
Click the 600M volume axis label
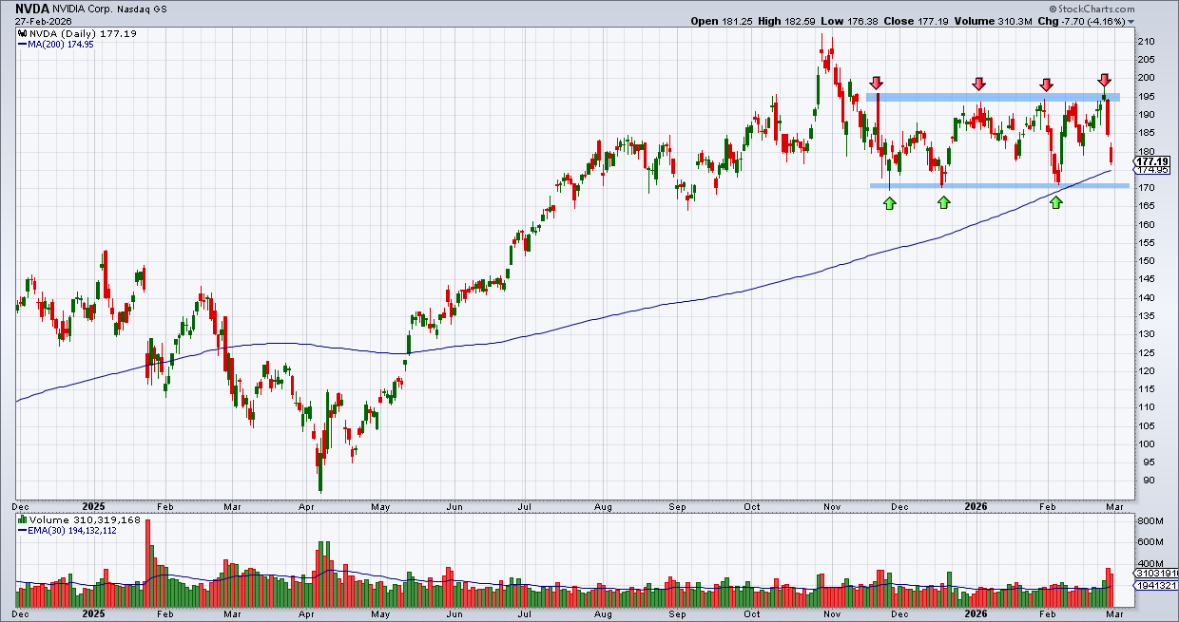[1150, 542]
